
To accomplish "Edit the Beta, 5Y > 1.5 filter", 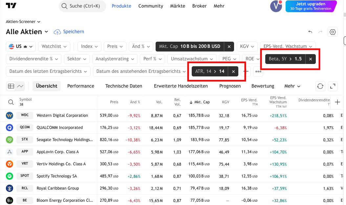I will coord(285,59).
